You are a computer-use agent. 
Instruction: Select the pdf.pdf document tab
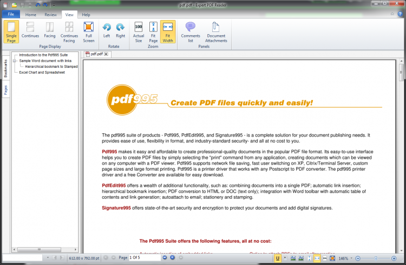(x=96, y=54)
